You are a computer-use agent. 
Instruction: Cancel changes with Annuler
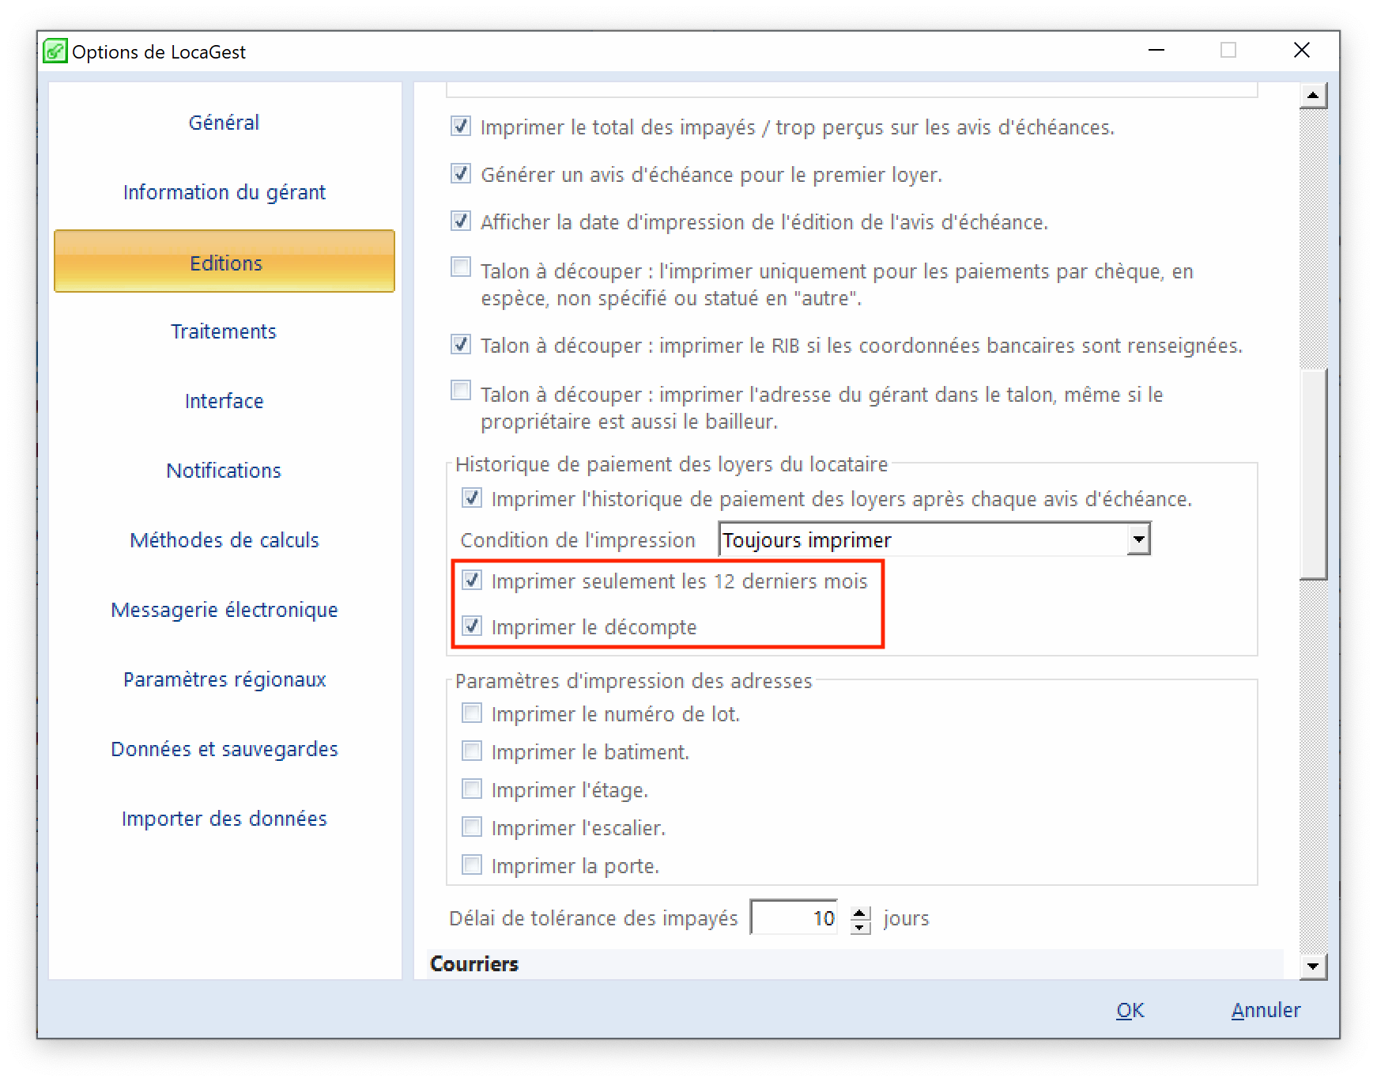1266,1010
